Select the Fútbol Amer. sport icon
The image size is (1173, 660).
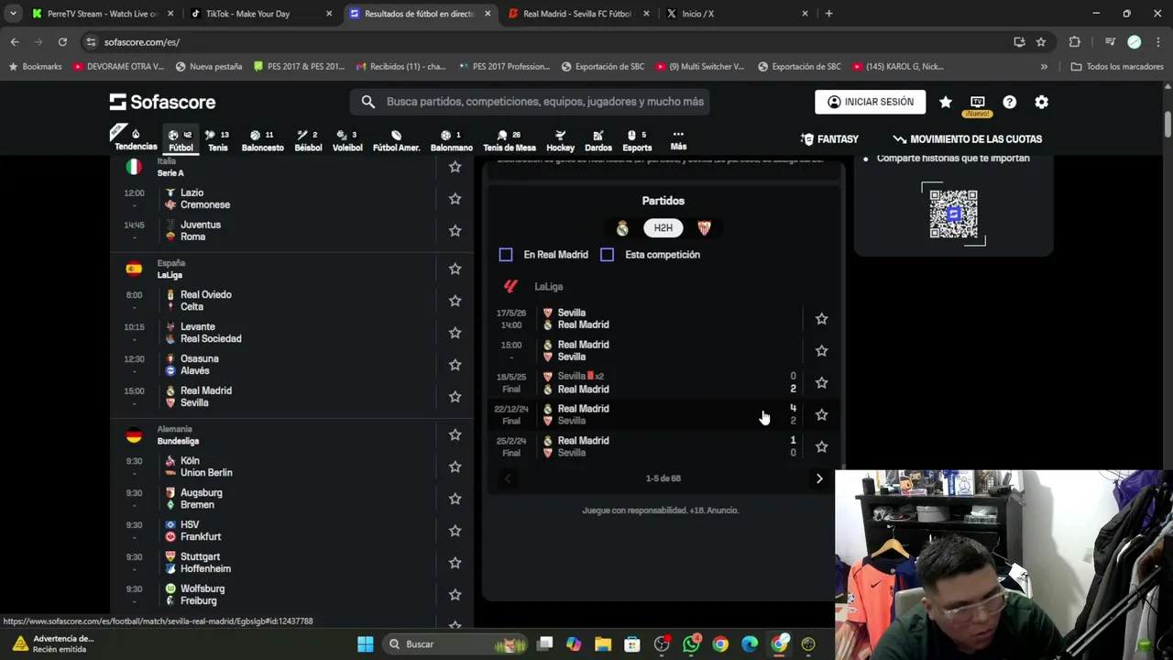click(x=396, y=140)
